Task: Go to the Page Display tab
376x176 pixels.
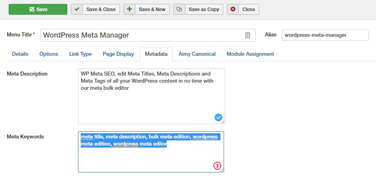Action: point(118,54)
